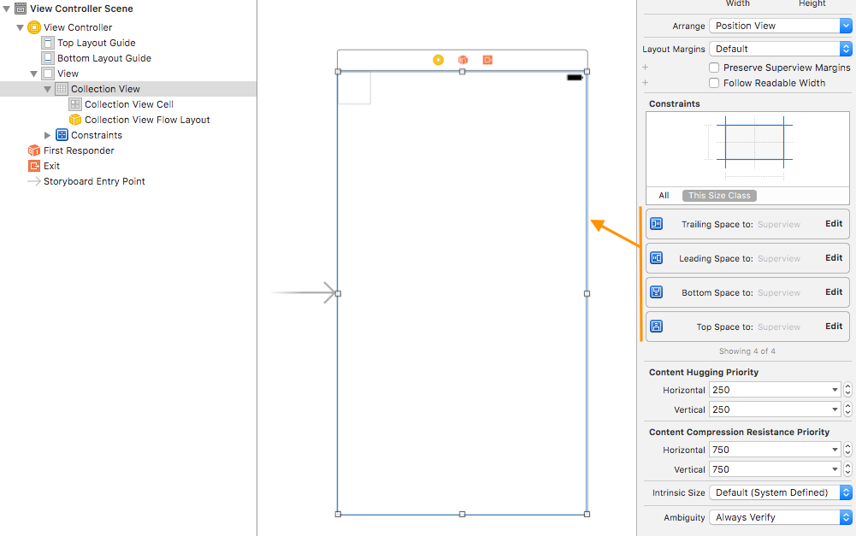
Task: Select This Size Class constraints filter
Action: (x=719, y=196)
